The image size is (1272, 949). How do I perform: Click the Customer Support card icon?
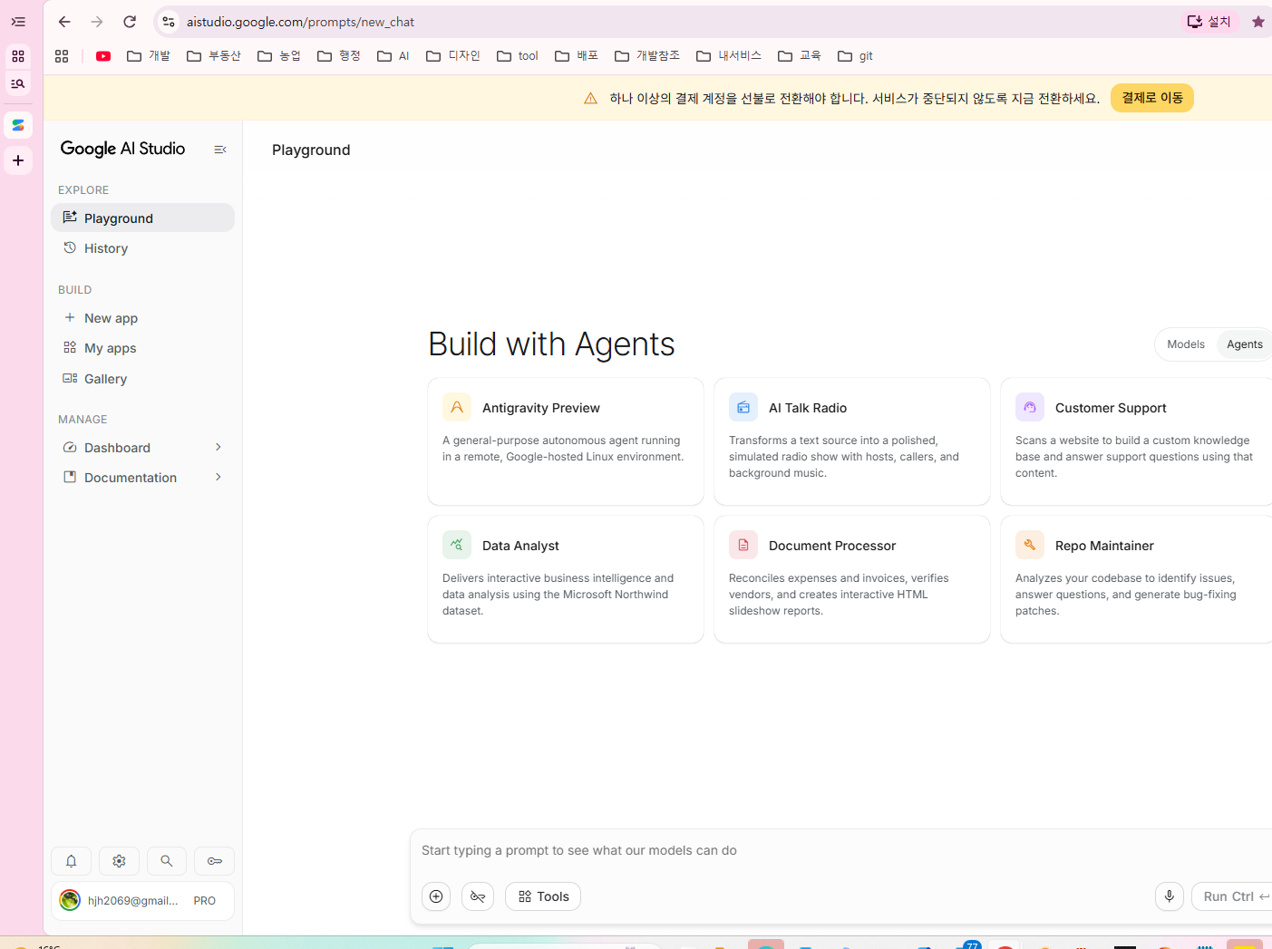click(x=1030, y=408)
